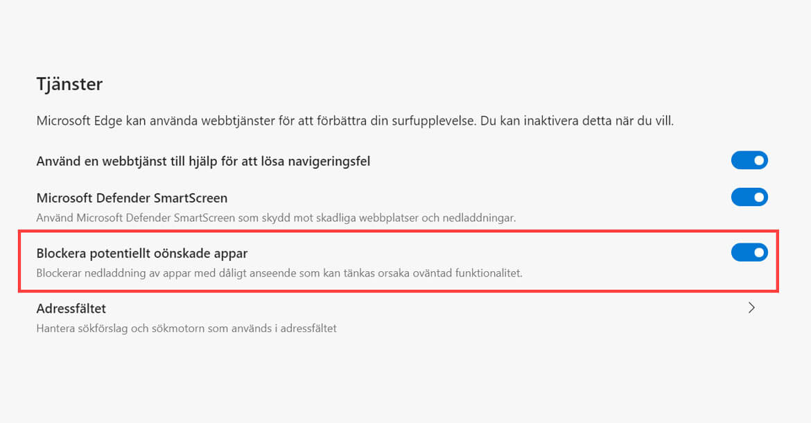The width and height of the screenshot is (811, 423).
Task: Select the 'Blockera potentiellt oönskade appar' label
Action: tap(141, 254)
